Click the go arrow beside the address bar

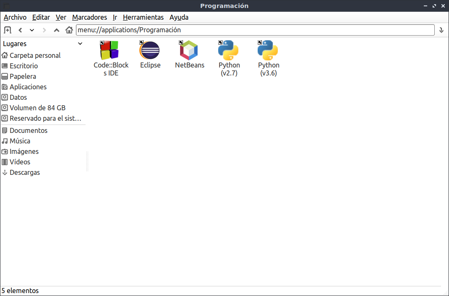[441, 30]
